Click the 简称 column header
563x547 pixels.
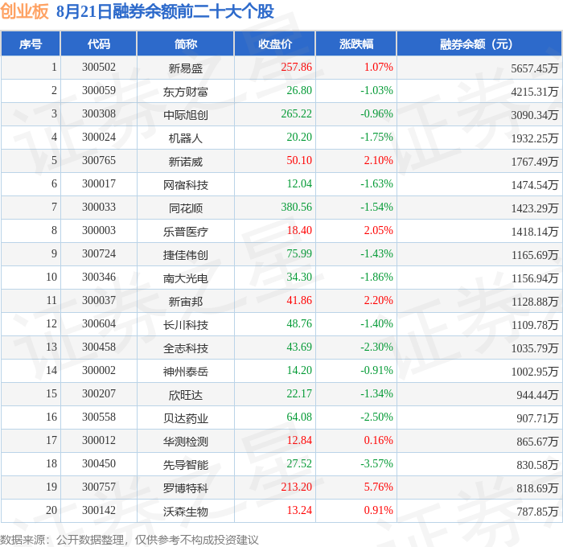click(x=186, y=43)
